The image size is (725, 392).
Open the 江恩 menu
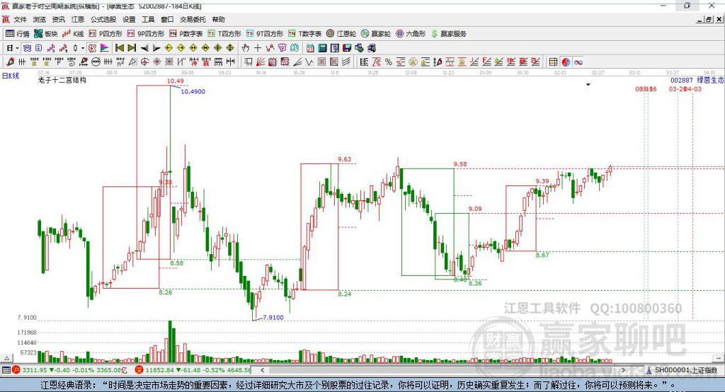(x=78, y=19)
